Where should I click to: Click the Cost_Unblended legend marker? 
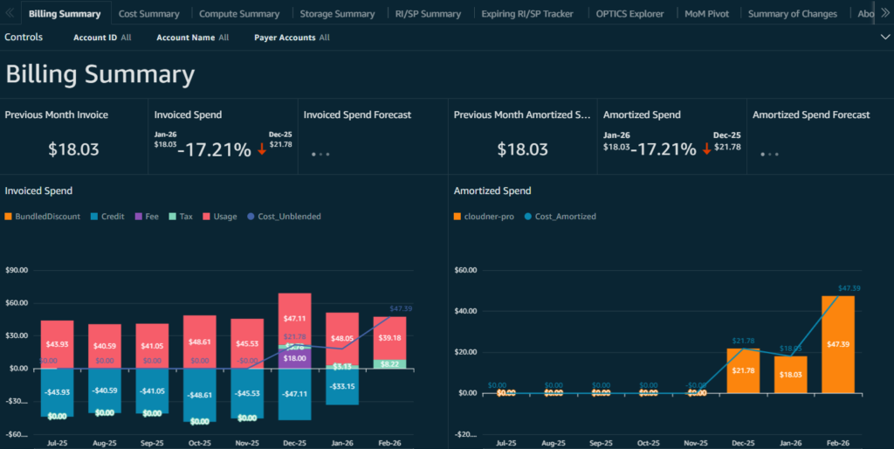coord(251,217)
